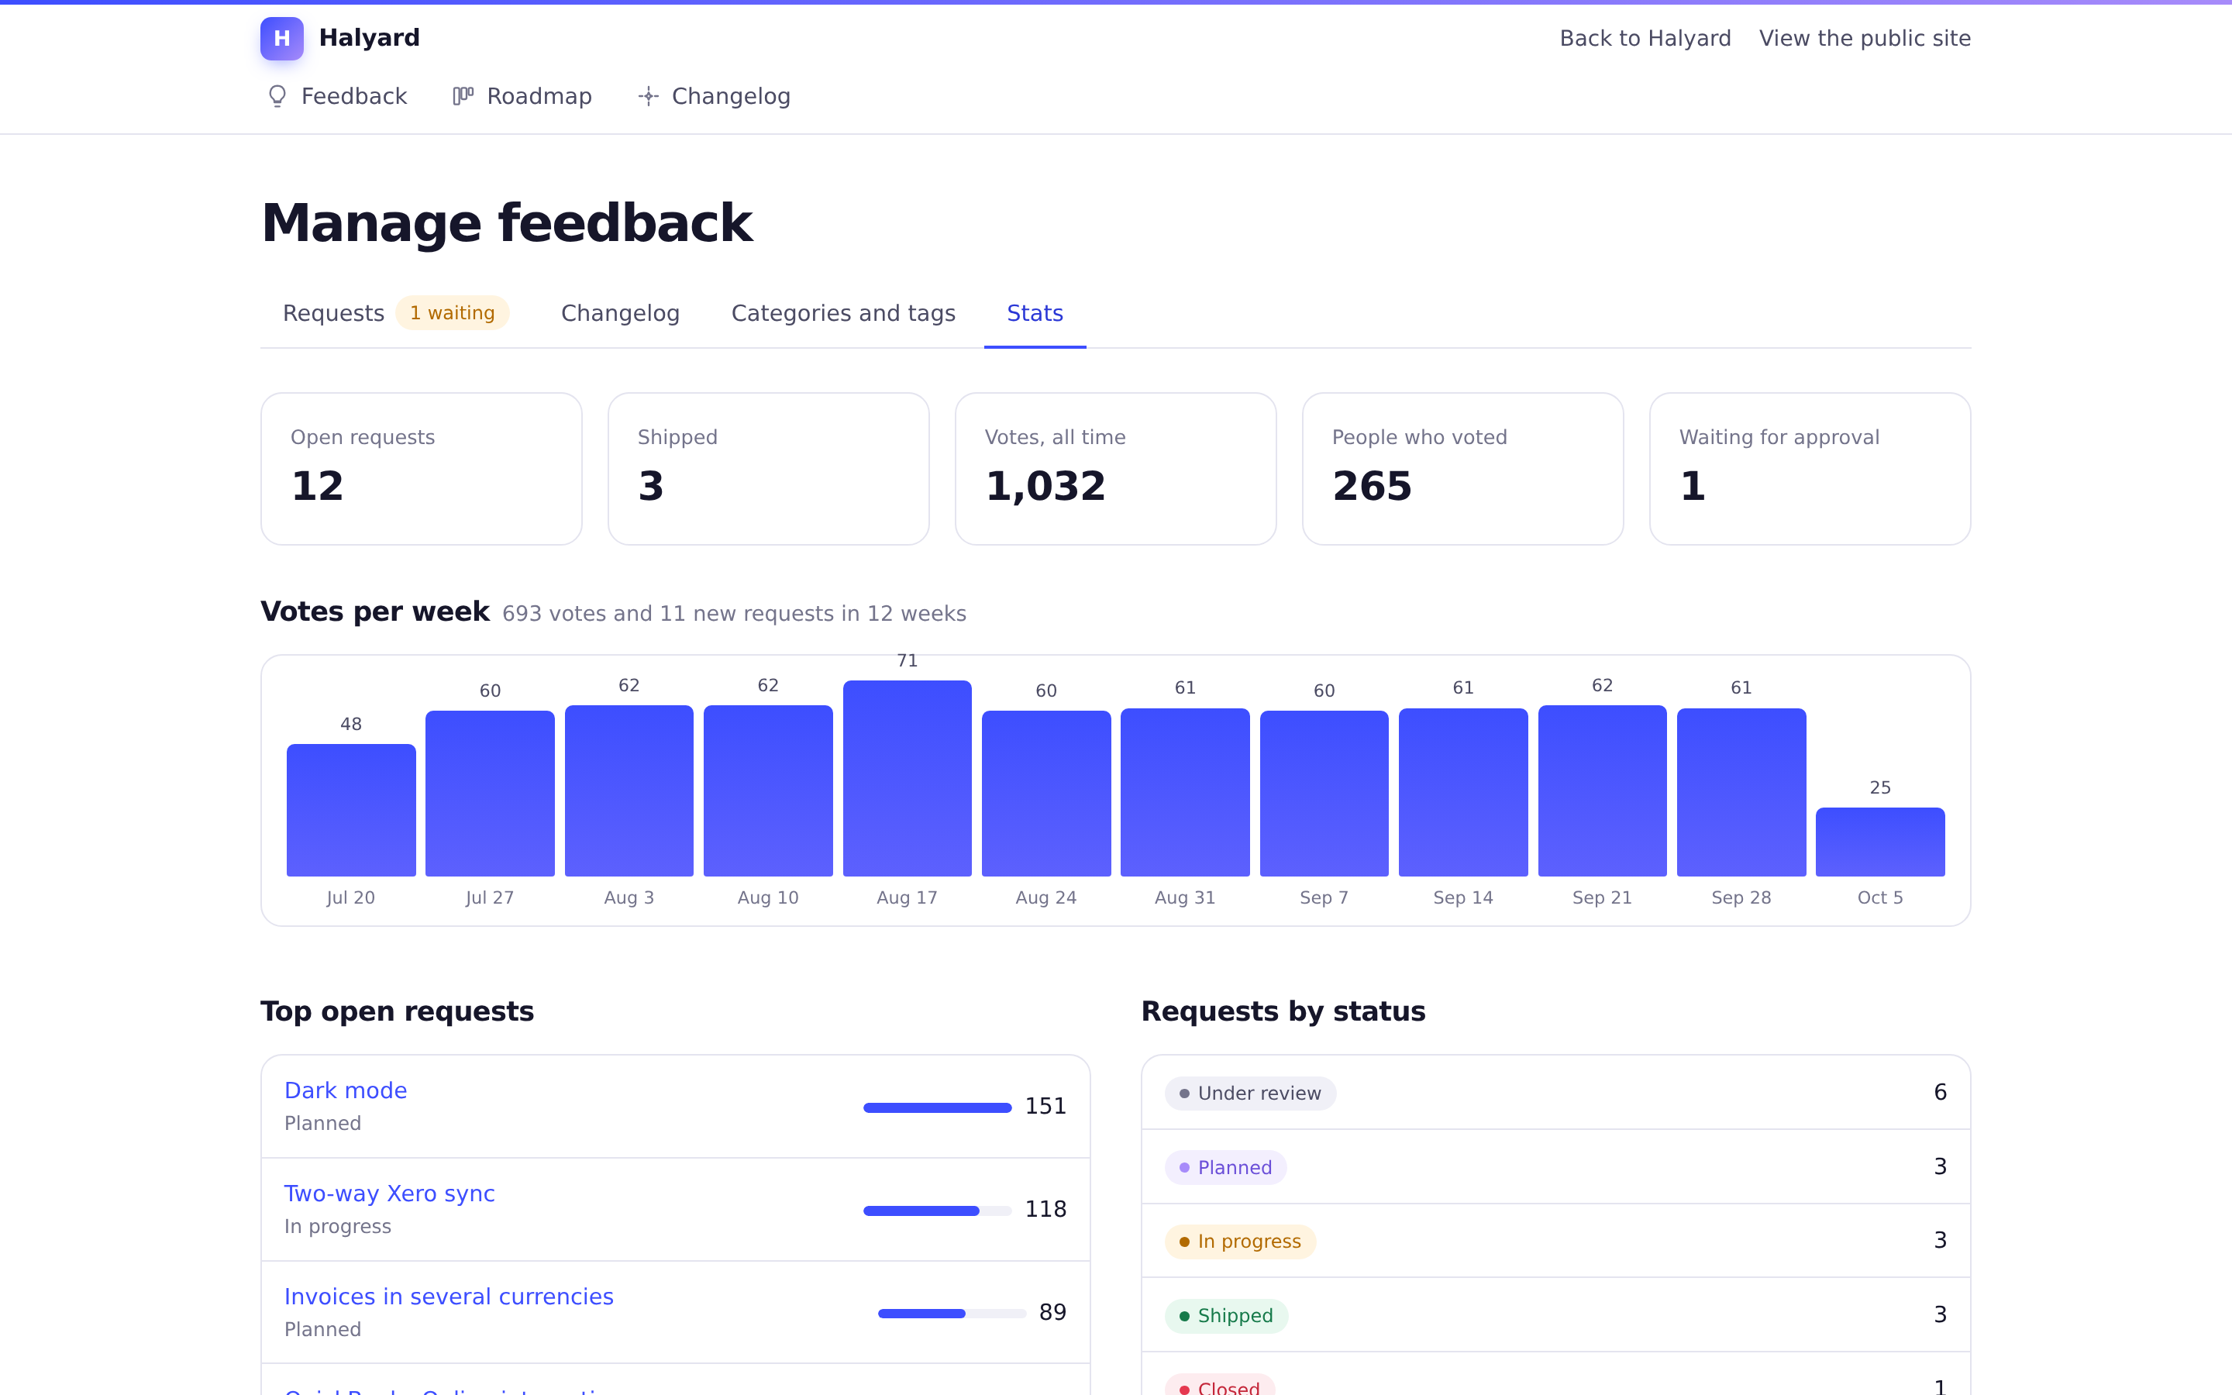Click the Sep 28 chart bar

click(x=1741, y=793)
